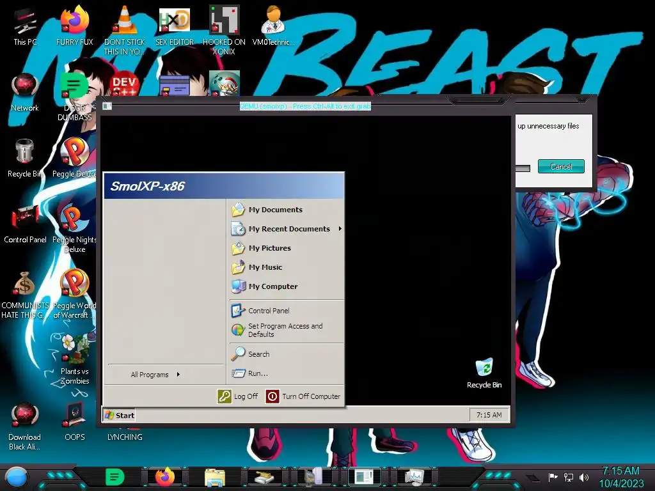Click the host Start orb on taskbar
655x491 pixels.
[x=17, y=477]
